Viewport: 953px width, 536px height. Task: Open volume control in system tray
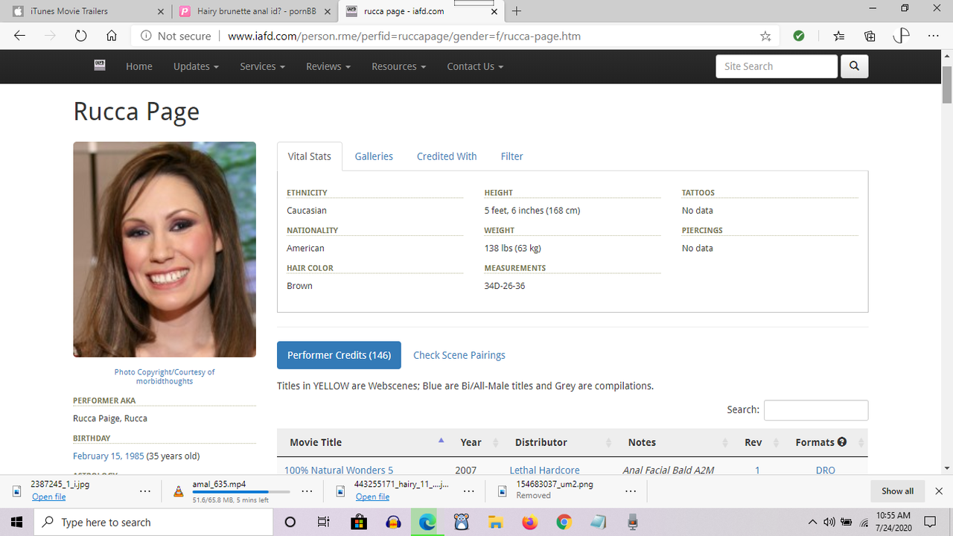(x=829, y=522)
